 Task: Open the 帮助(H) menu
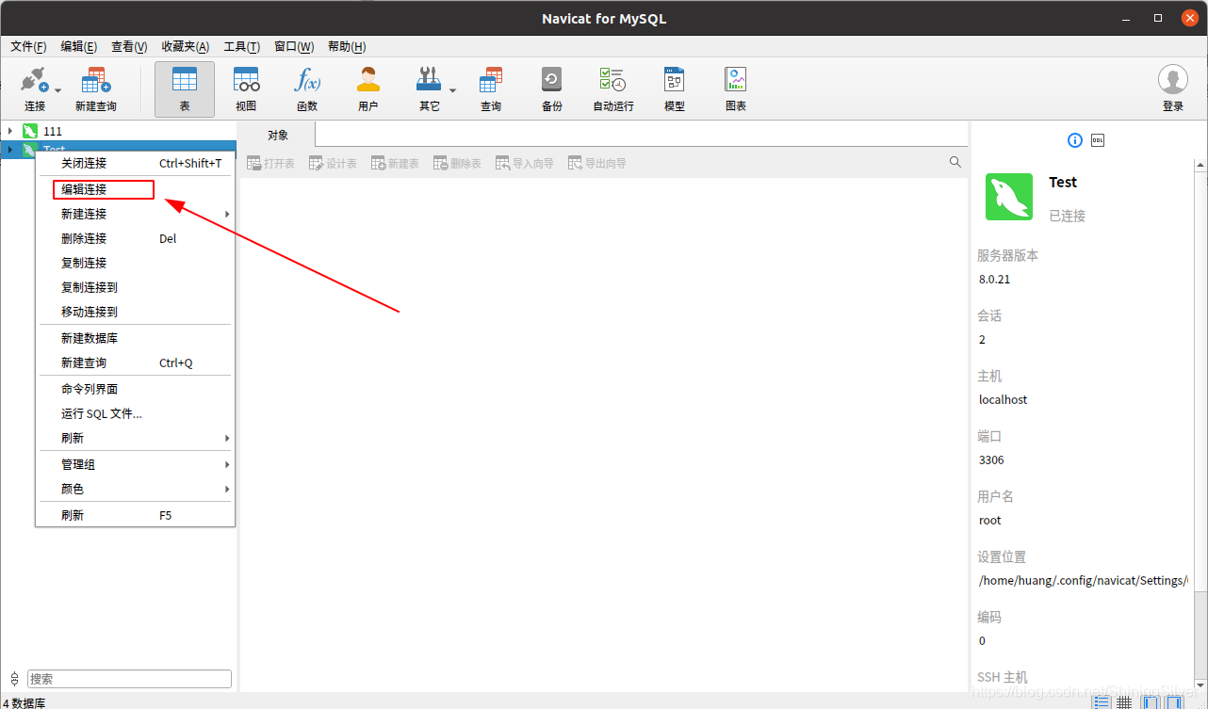click(347, 46)
